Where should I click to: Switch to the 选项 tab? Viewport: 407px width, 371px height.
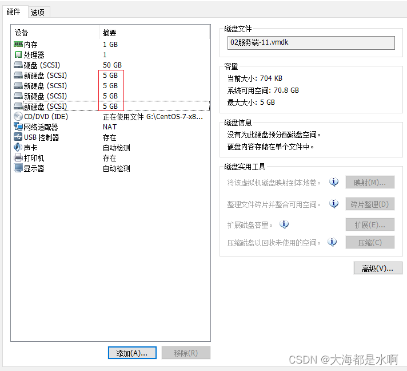click(38, 13)
